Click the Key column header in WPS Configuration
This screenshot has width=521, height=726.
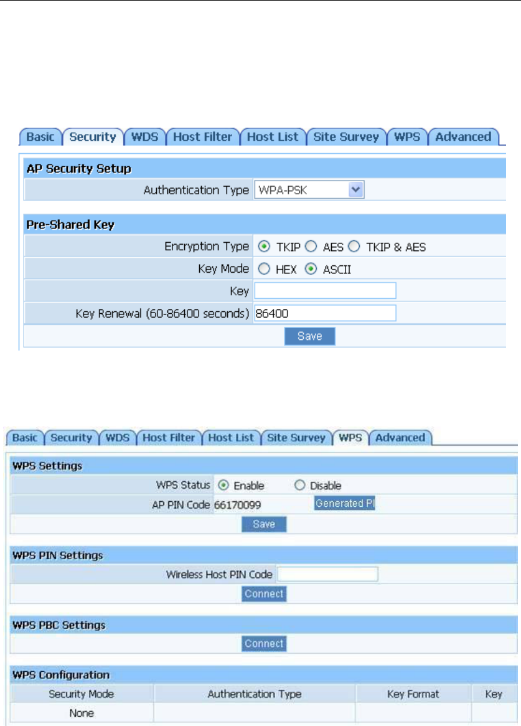click(494, 694)
